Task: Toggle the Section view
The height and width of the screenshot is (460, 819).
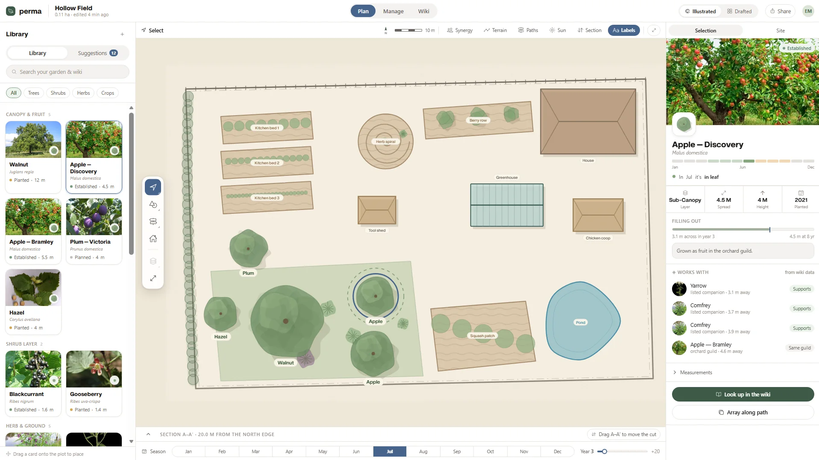Action: click(x=589, y=30)
